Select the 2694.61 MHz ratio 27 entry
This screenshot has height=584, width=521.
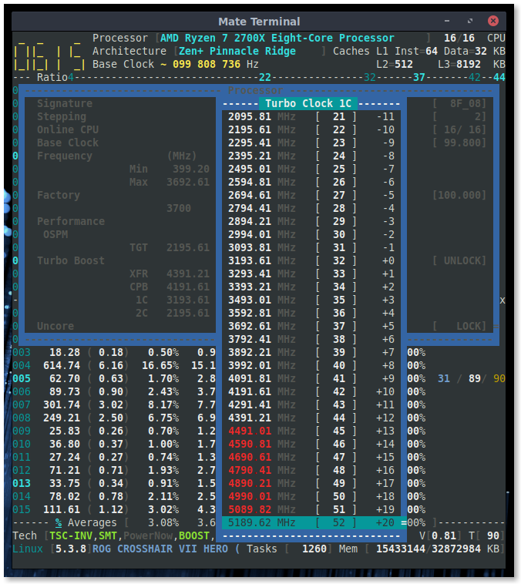click(x=311, y=195)
